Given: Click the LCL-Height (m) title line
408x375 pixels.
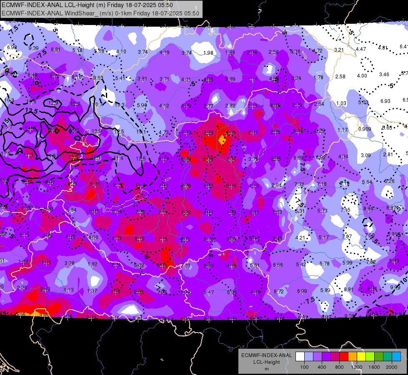Looking at the screenshot, I should [87, 5].
